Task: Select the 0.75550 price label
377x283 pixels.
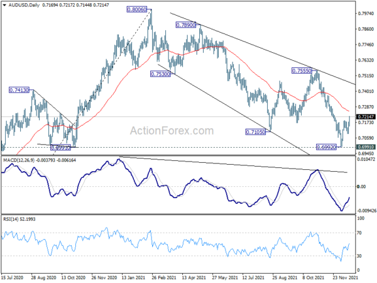Action: coord(302,70)
